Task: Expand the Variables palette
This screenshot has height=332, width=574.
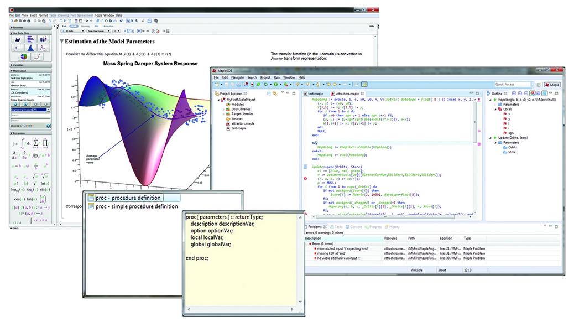Action: tap(12, 65)
